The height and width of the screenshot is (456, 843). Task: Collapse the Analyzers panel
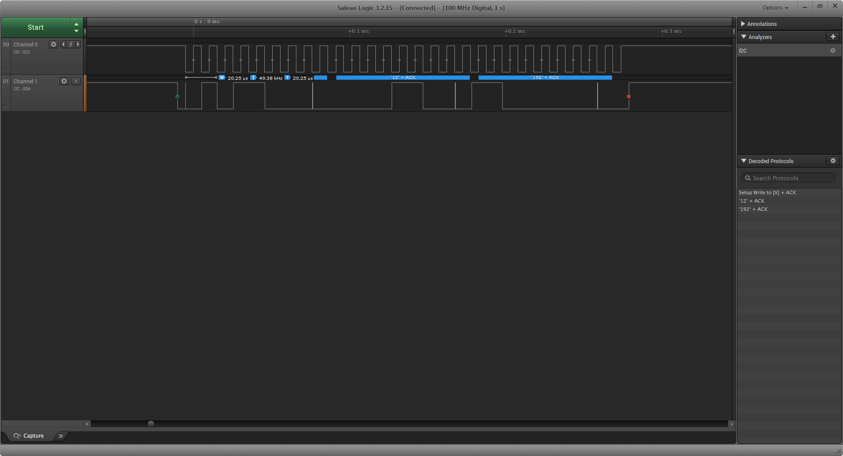click(x=744, y=37)
